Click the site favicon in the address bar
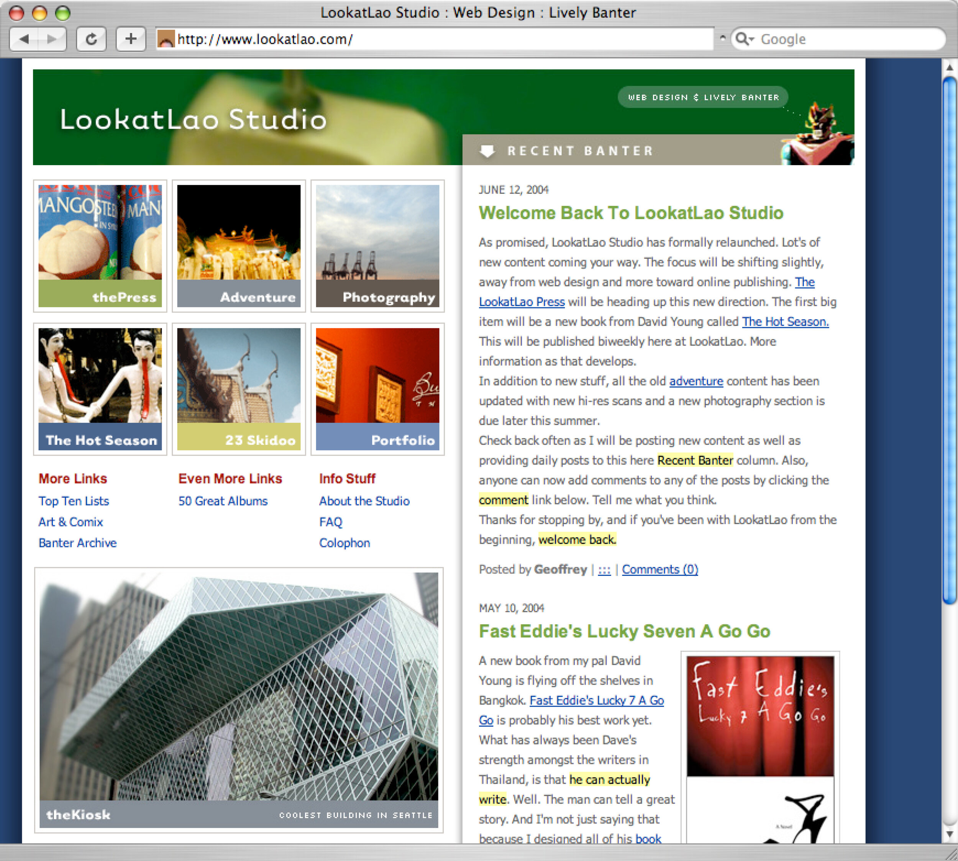958x861 pixels. 167,39
